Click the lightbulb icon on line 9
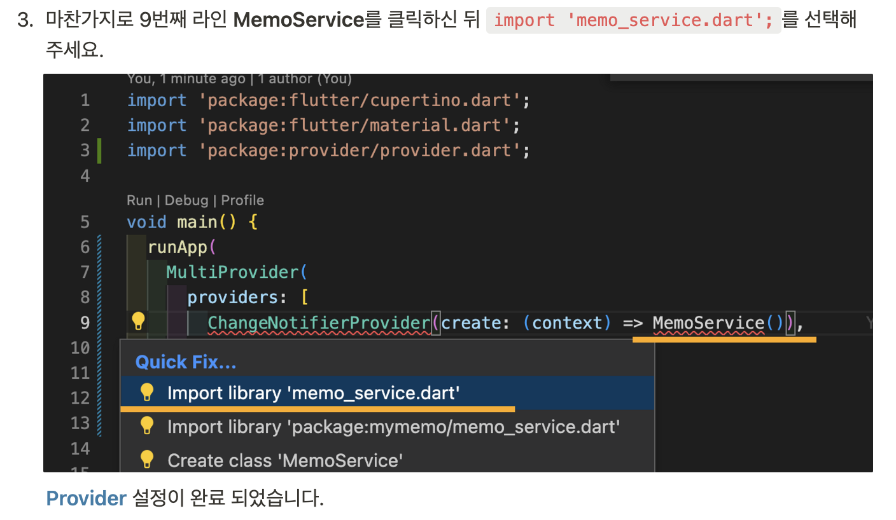This screenshot has width=896, height=520. (138, 322)
